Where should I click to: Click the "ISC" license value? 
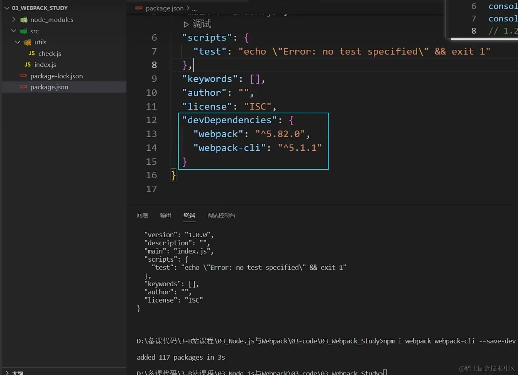258,106
